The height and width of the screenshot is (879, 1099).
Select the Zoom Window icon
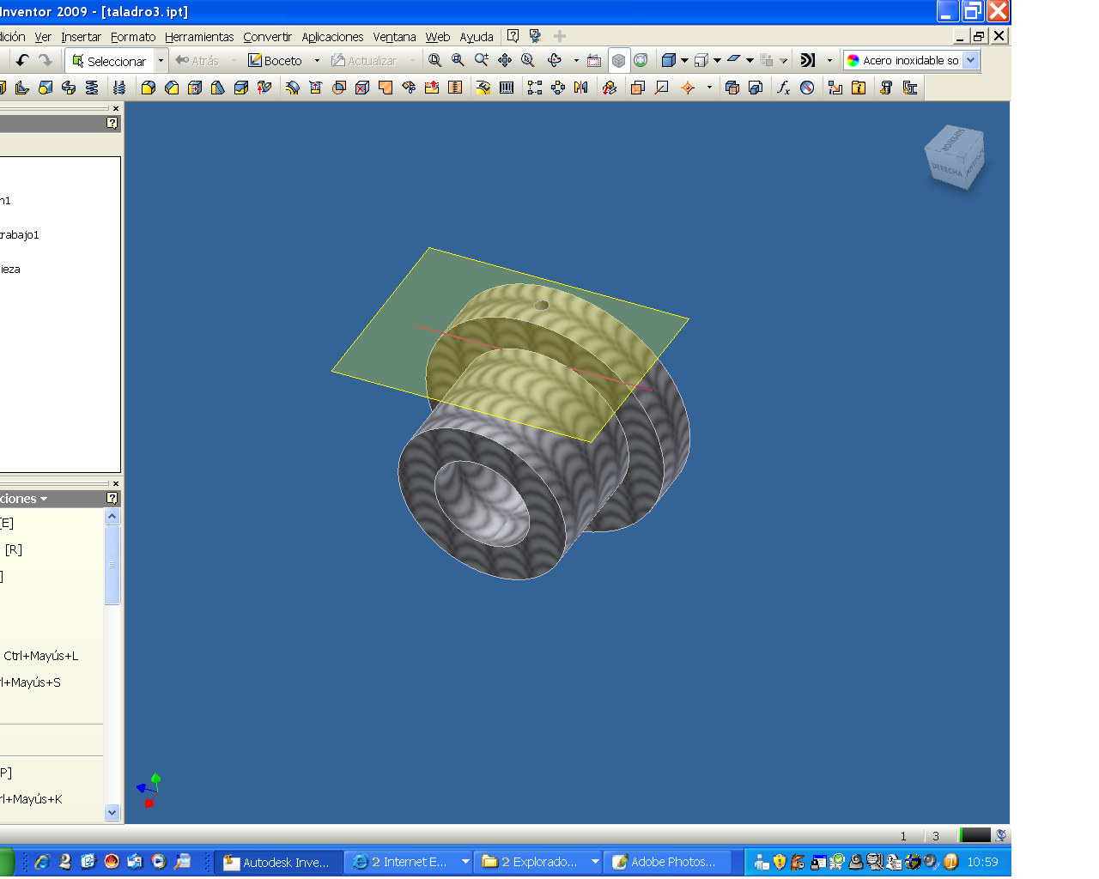(458, 60)
